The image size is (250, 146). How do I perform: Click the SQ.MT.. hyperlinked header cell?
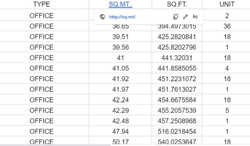120,4
